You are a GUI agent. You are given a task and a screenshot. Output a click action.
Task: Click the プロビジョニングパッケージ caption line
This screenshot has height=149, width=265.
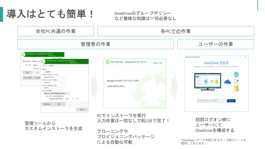click(126, 137)
